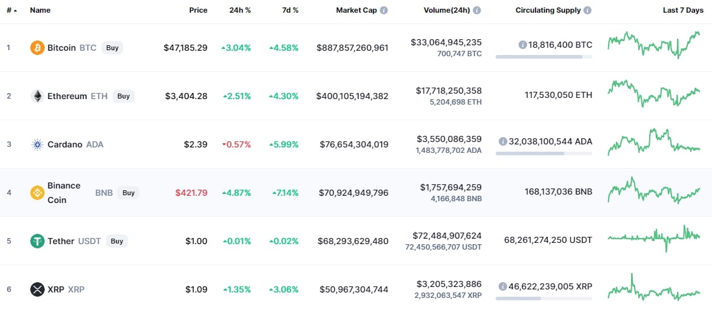Click the Binance Coin logo icon
This screenshot has height=313, width=712.
37,193
